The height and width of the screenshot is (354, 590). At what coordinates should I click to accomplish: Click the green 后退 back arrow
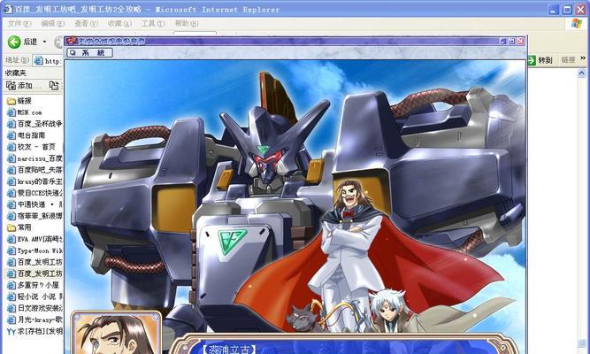pyautogui.click(x=14, y=42)
